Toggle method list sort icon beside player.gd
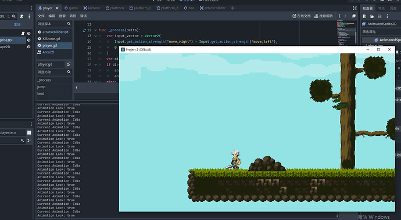401x220 pixels. 69,64
